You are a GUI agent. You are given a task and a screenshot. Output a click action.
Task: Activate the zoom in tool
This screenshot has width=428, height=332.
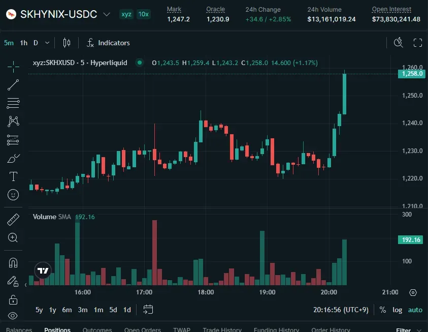13,237
